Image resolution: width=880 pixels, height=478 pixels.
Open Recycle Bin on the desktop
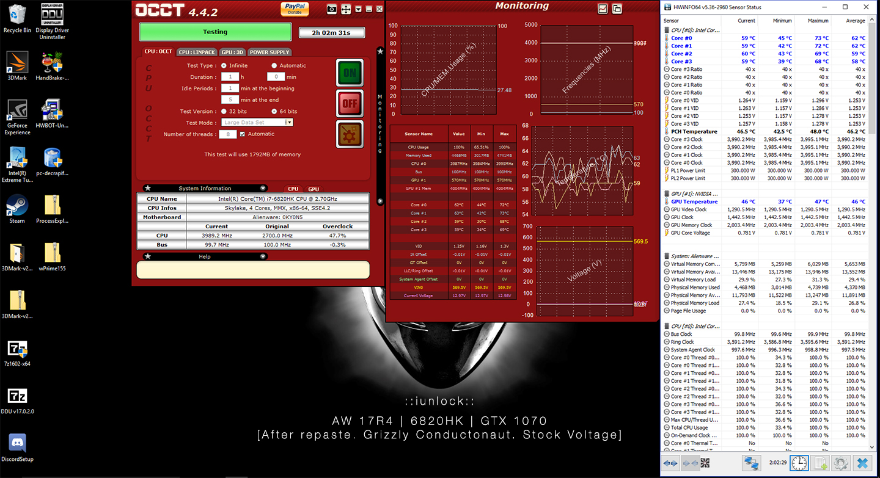pos(17,18)
